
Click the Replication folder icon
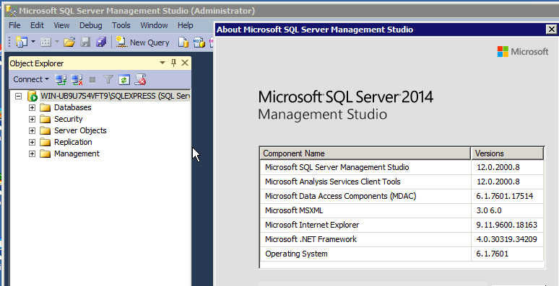point(45,142)
